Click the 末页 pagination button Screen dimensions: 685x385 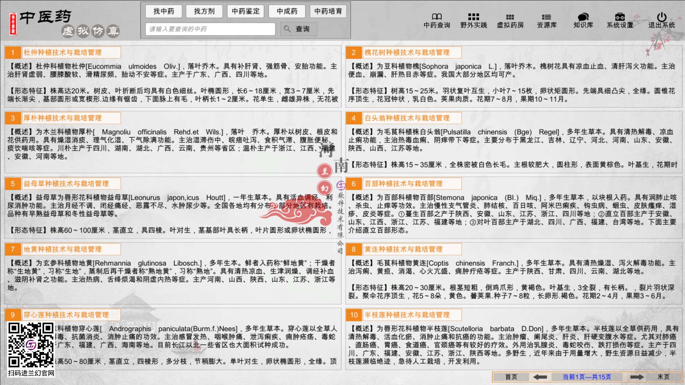point(663,377)
